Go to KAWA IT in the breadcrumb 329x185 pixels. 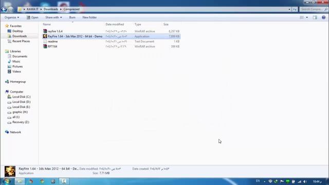pos(32,9)
